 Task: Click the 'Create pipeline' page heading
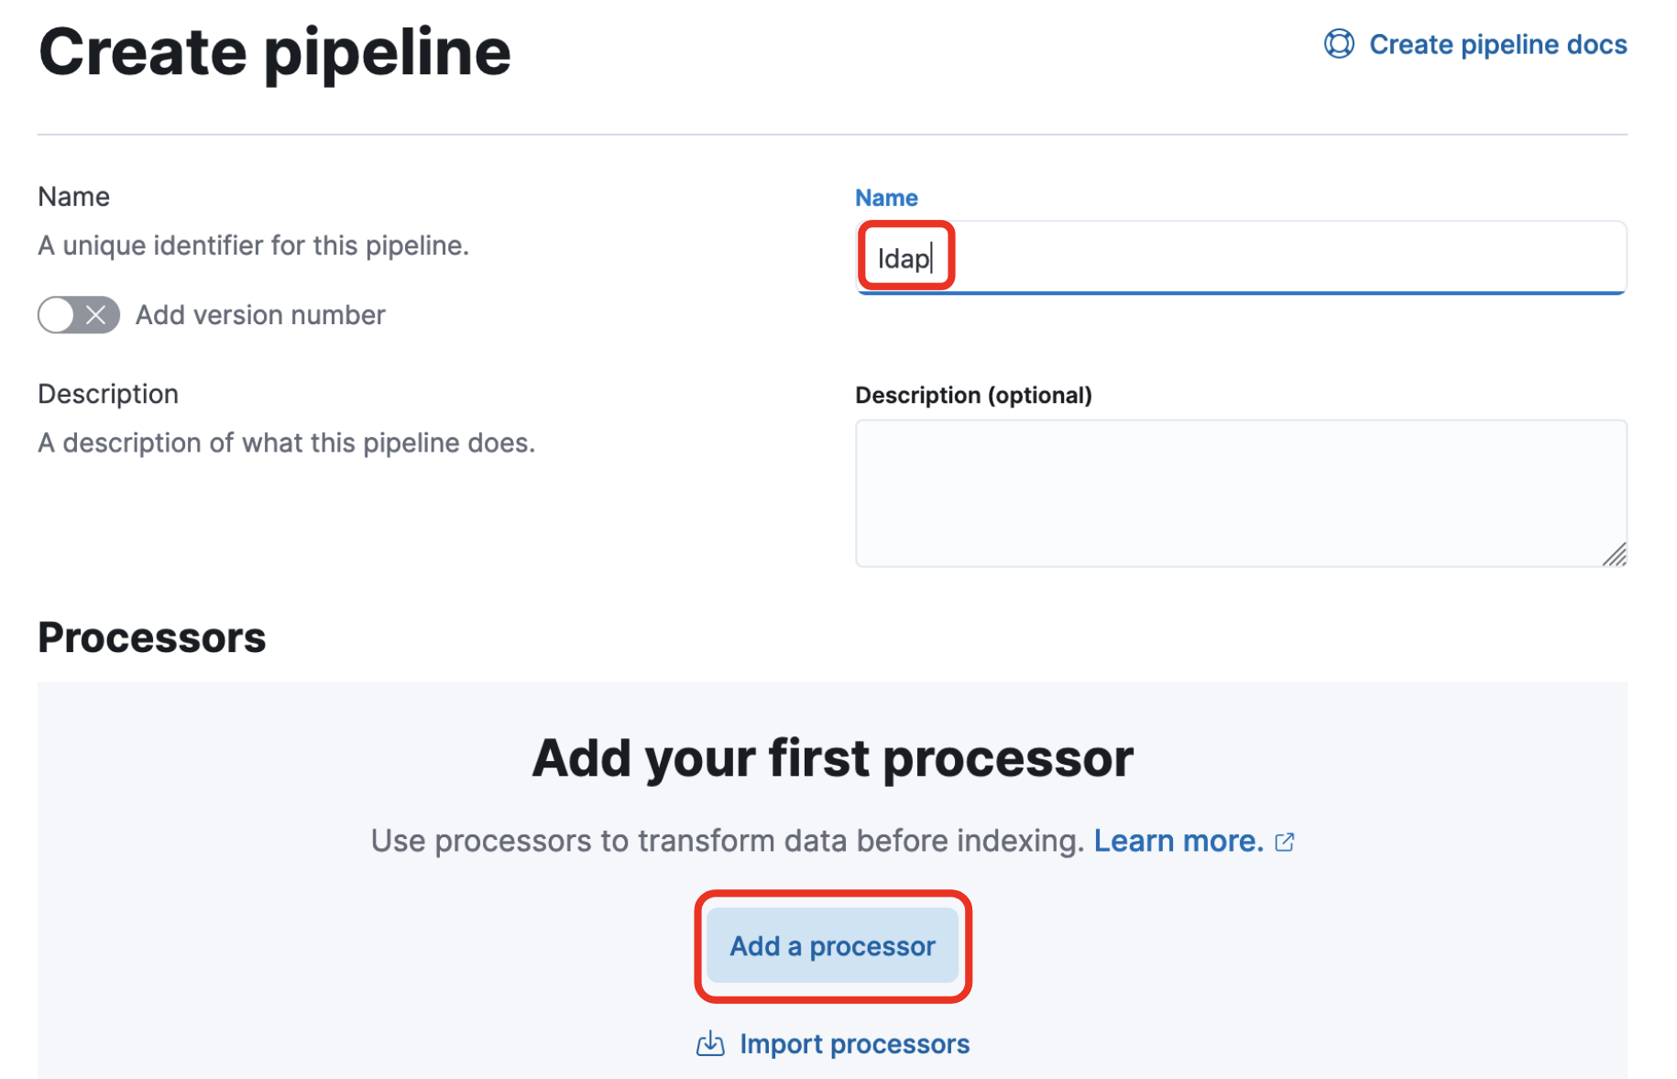(x=275, y=51)
